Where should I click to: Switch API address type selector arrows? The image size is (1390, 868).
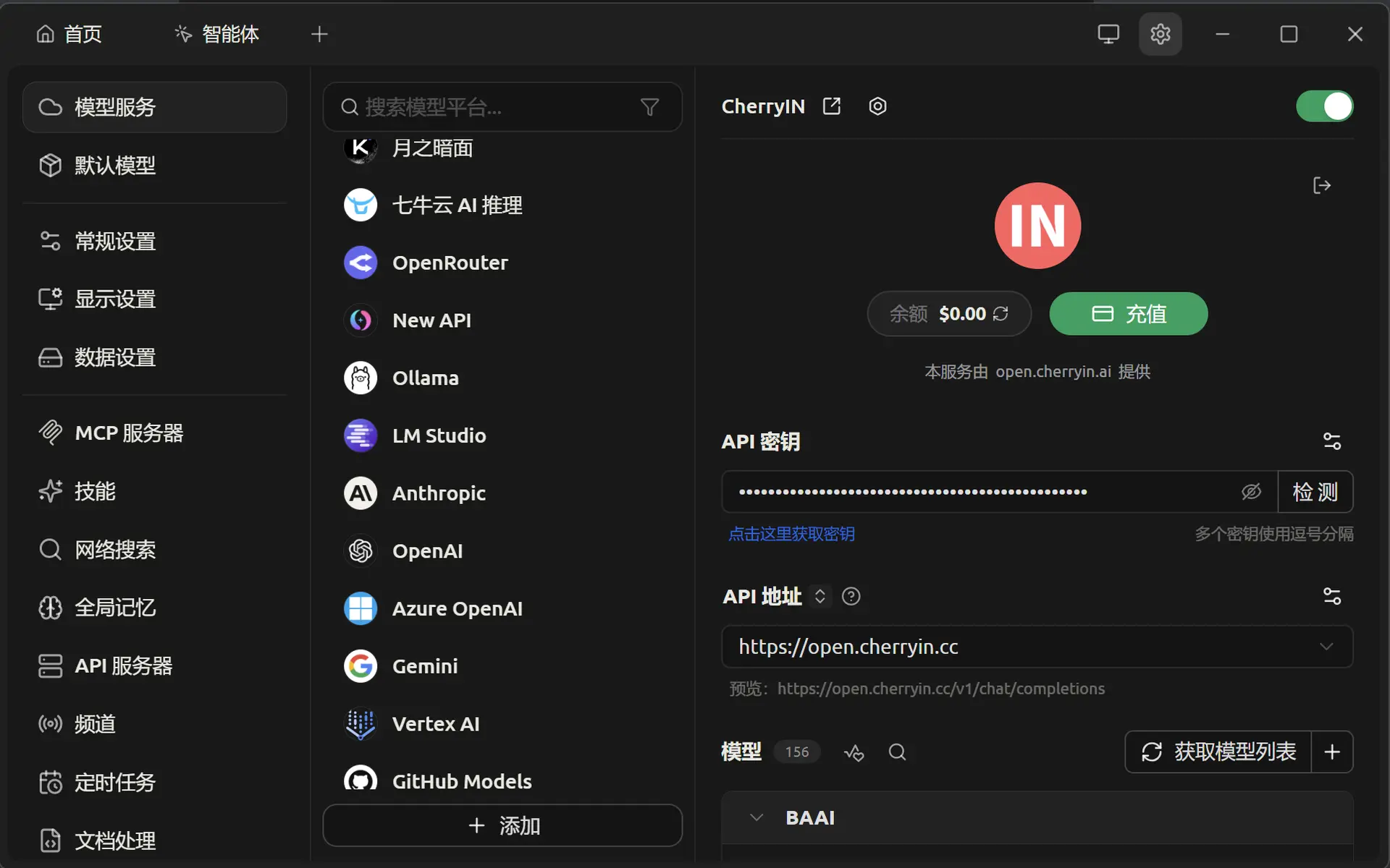[820, 596]
